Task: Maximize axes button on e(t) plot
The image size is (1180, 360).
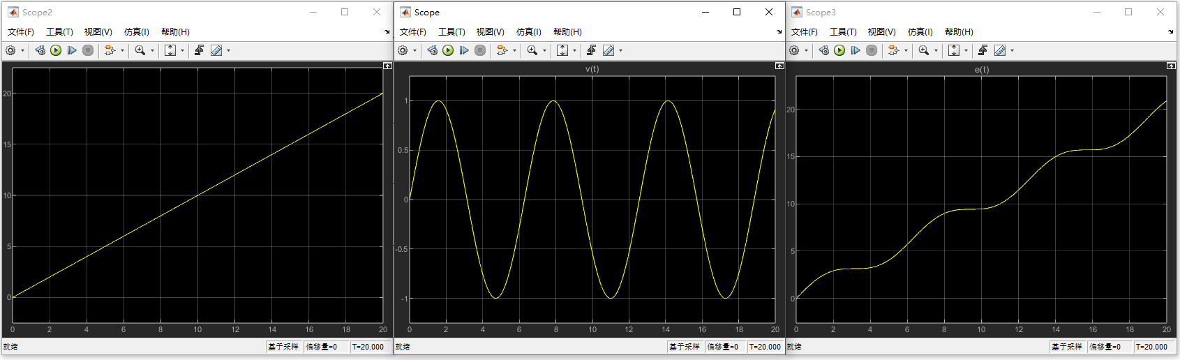Action: coord(1171,66)
